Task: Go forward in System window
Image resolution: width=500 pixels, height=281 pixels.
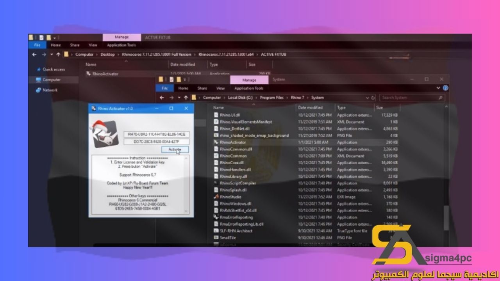Action: click(x=171, y=98)
